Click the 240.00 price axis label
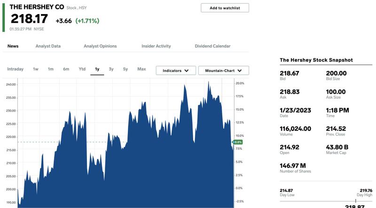This screenshot has width=376, height=208. click(x=11, y=85)
